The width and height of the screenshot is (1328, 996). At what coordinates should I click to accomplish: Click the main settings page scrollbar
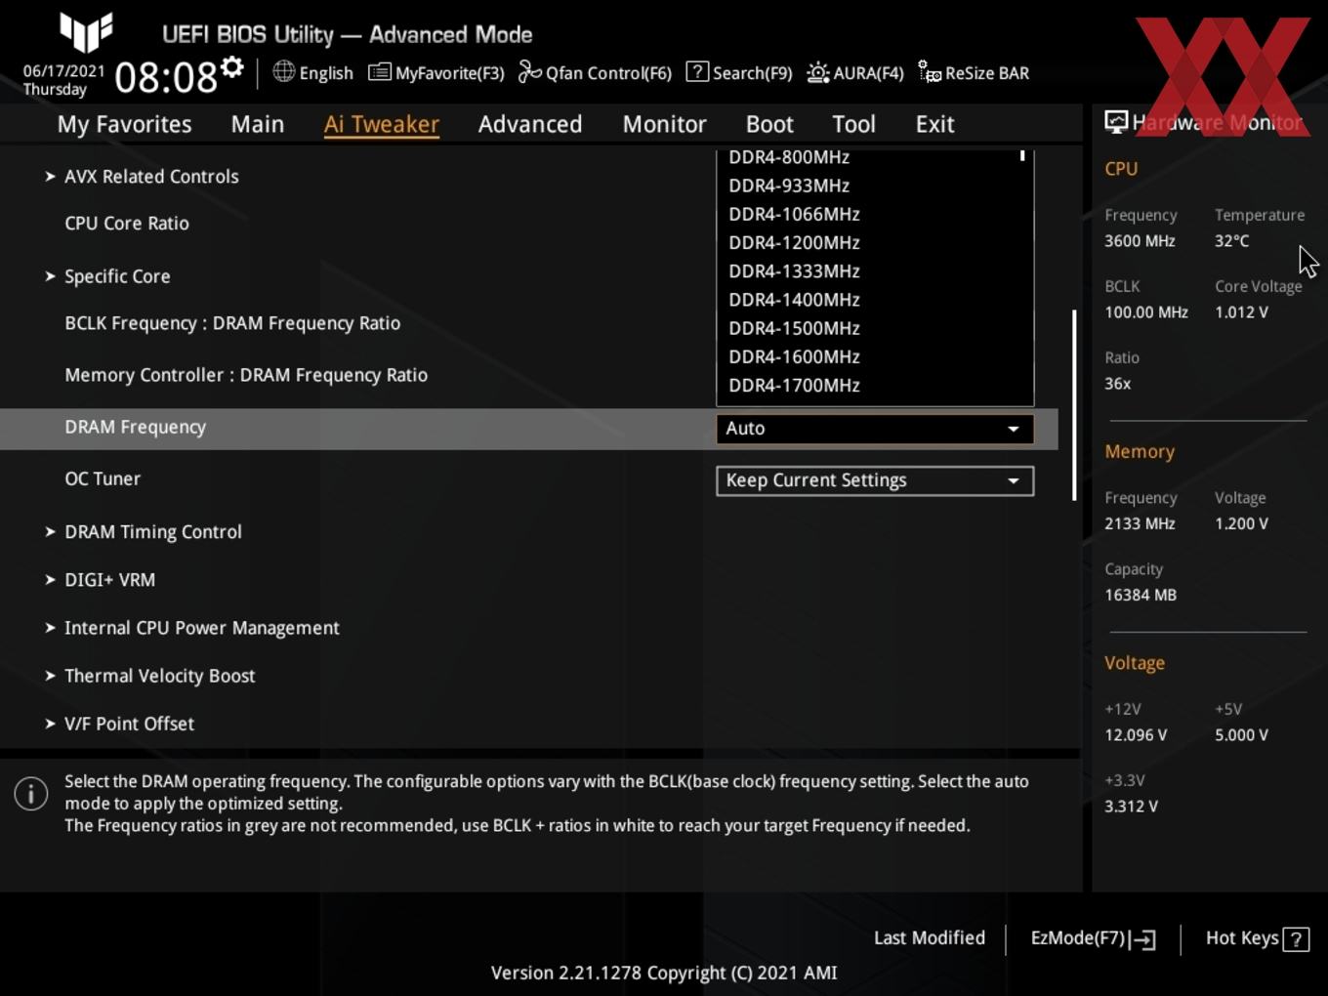tap(1074, 405)
